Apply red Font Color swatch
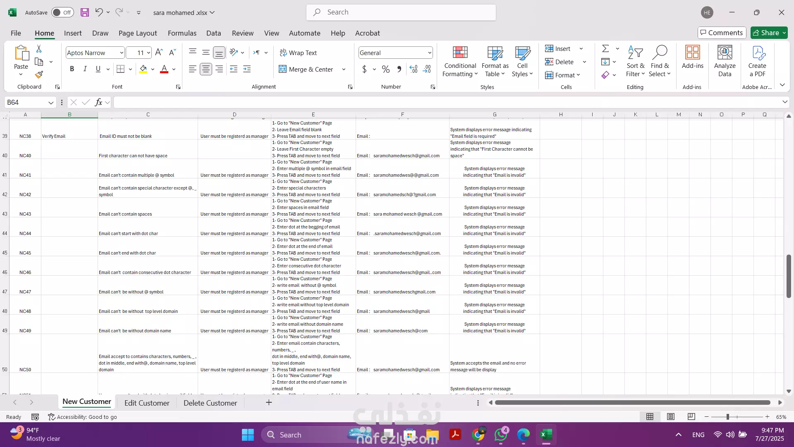 [x=164, y=69]
